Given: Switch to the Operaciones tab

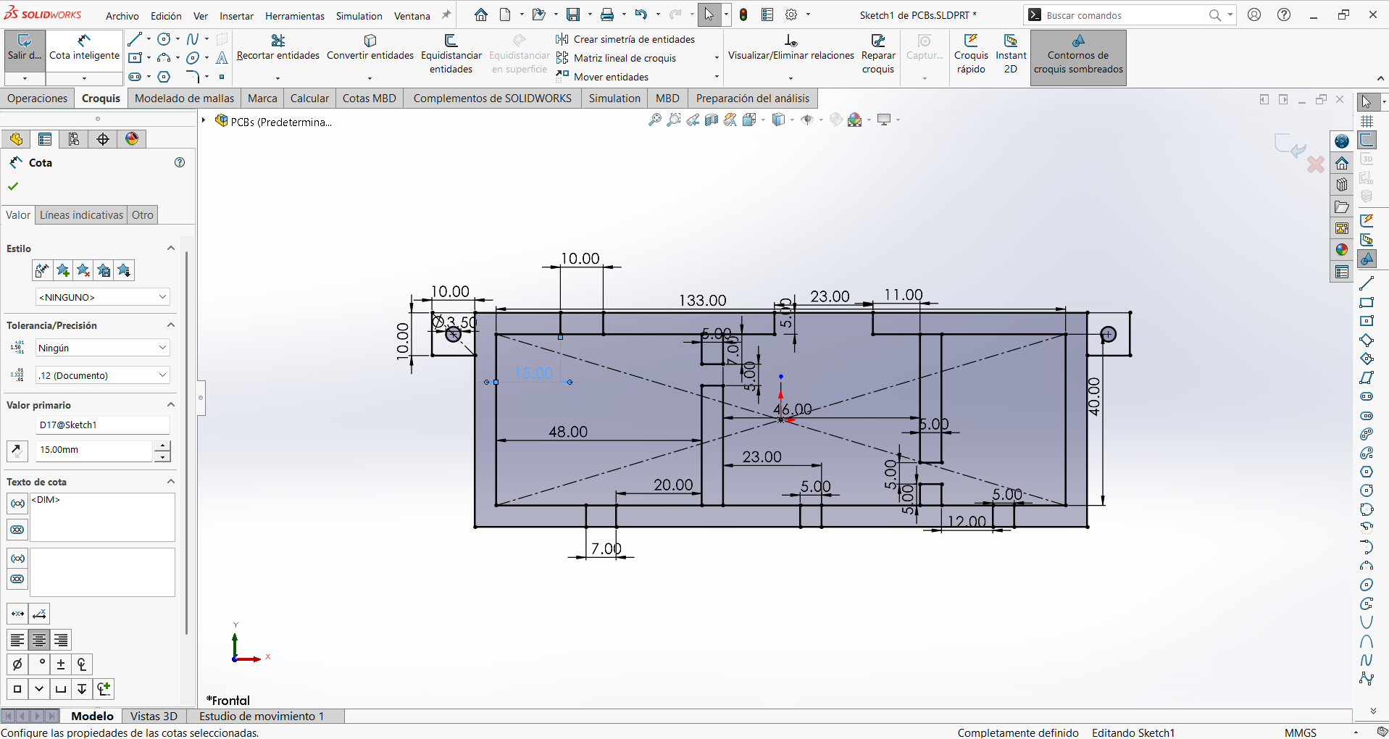Looking at the screenshot, I should coord(37,98).
